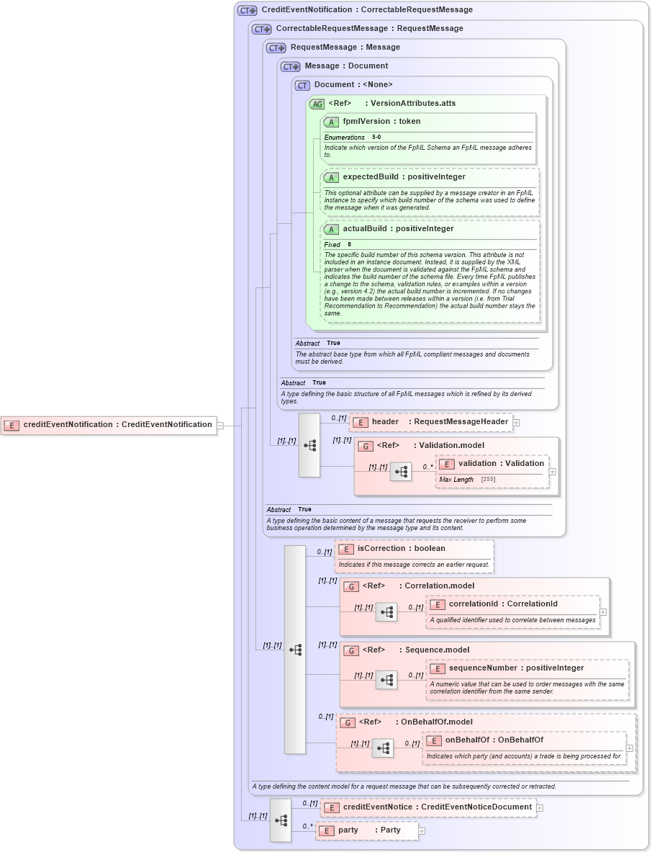Click 'Enumerations 5-0' under fpmlVersion
Viewport: 652px width, 852px height.
click(353, 138)
